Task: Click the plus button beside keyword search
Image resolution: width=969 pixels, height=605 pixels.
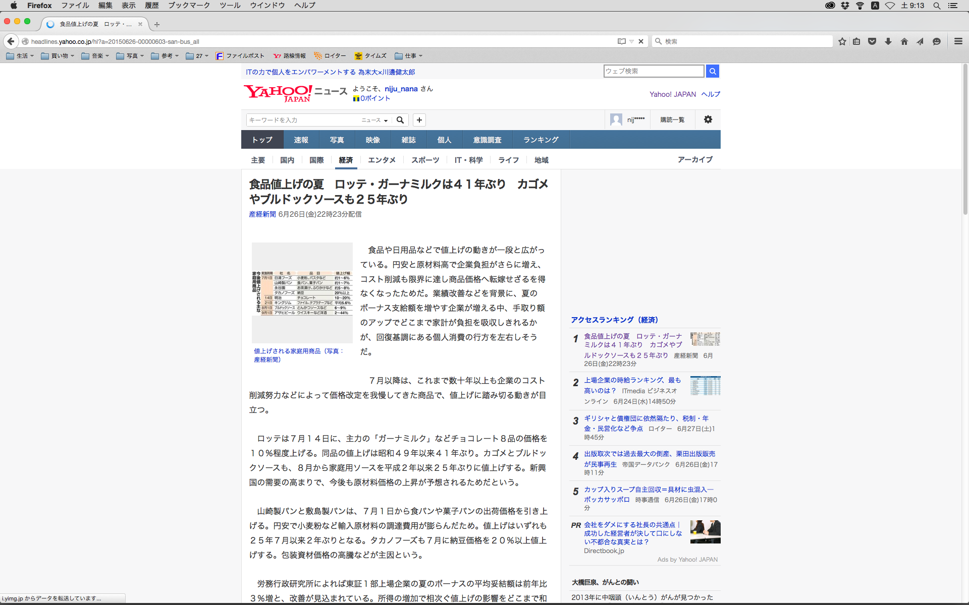Action: (x=419, y=120)
